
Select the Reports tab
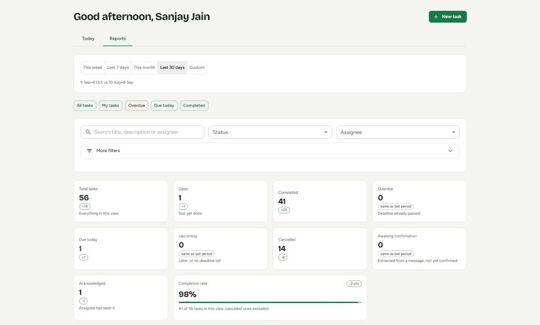coord(118,39)
